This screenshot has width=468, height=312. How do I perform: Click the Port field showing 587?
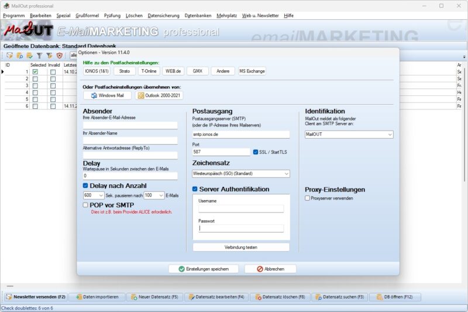point(221,152)
